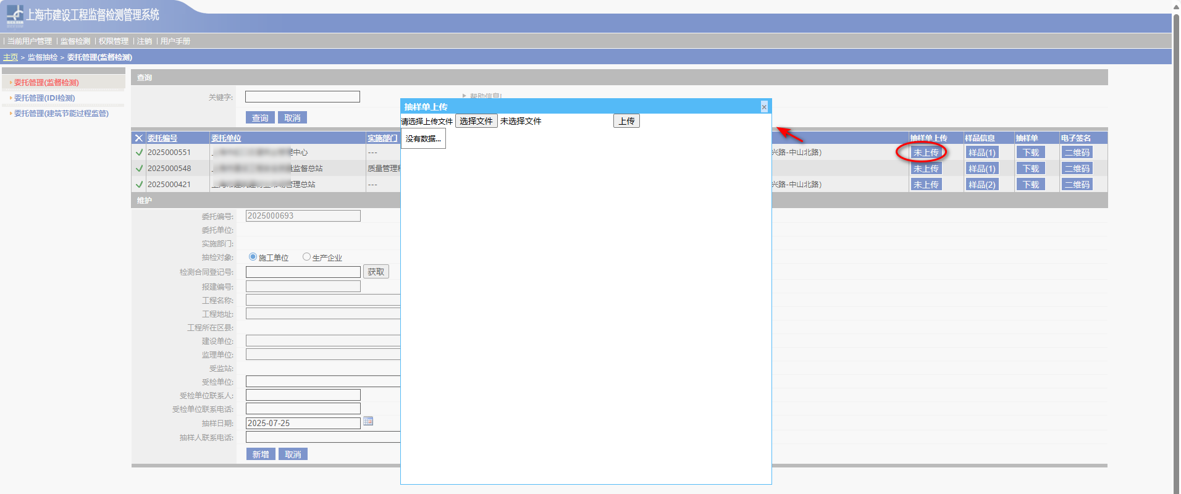
Task: Select the checkmark for row 2025000548
Action: [139, 169]
